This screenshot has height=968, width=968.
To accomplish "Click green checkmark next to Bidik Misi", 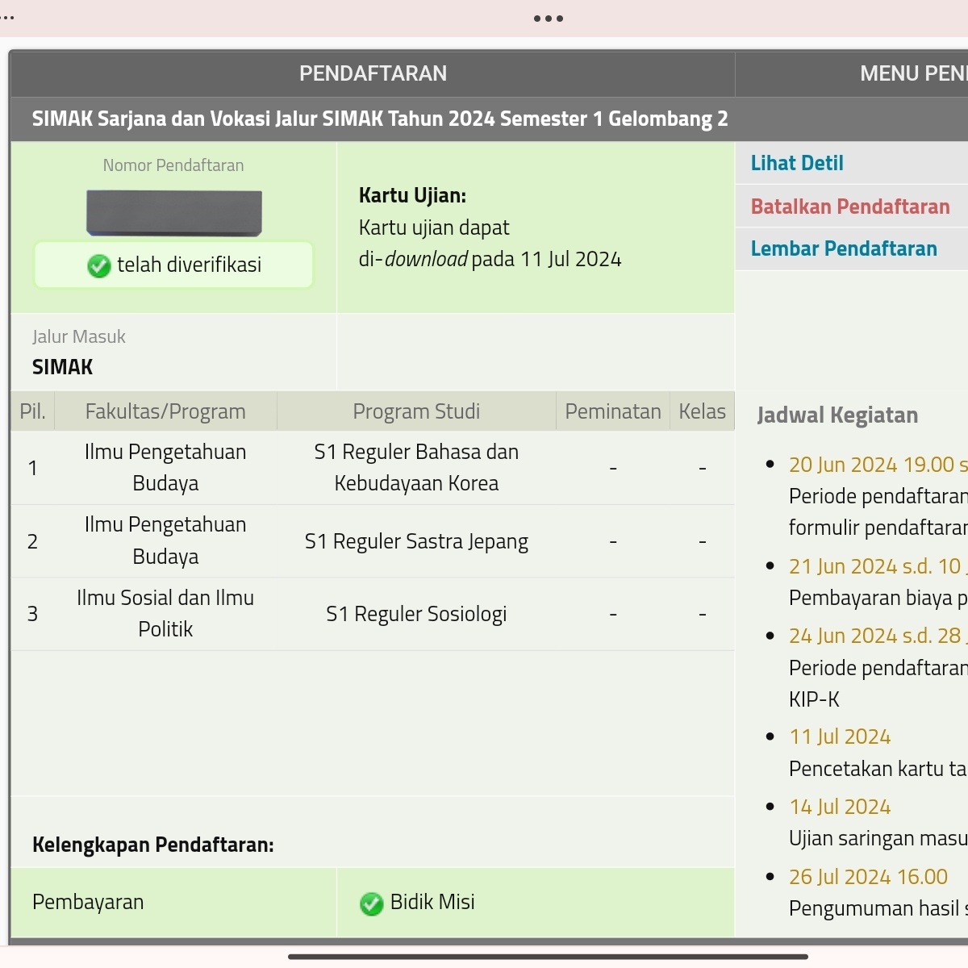I will [x=371, y=903].
